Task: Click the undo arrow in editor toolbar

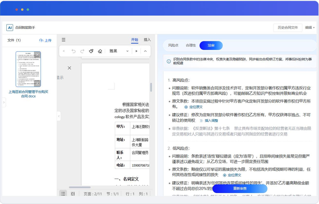Action: 74,51
